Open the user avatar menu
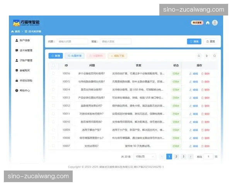Image resolution: width=232 pixels, height=186 pixels. (215, 23)
